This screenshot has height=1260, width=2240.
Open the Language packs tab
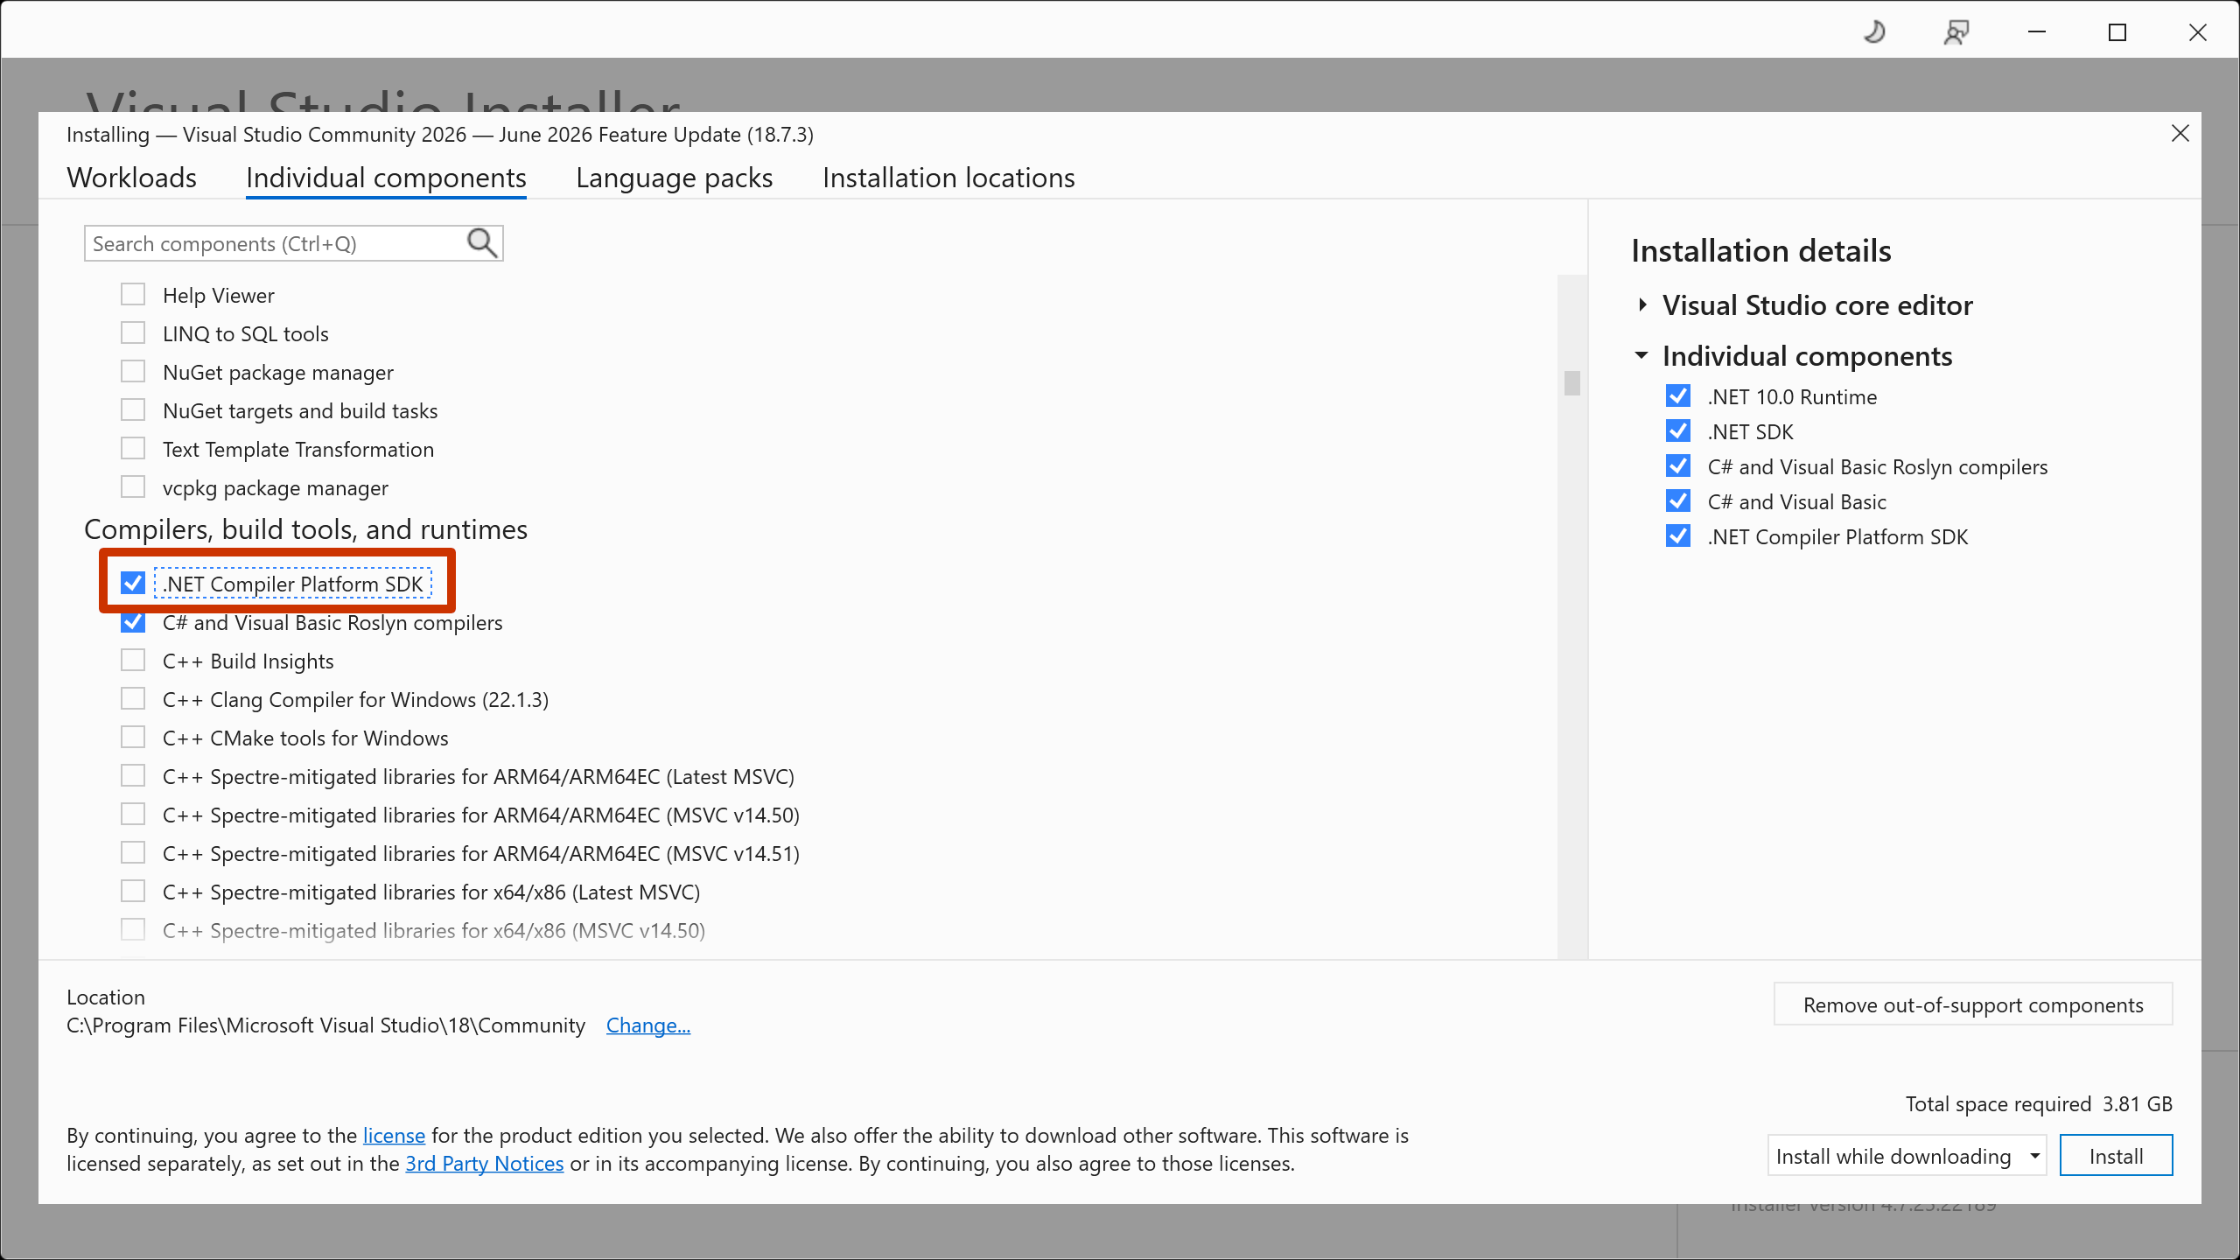click(675, 178)
